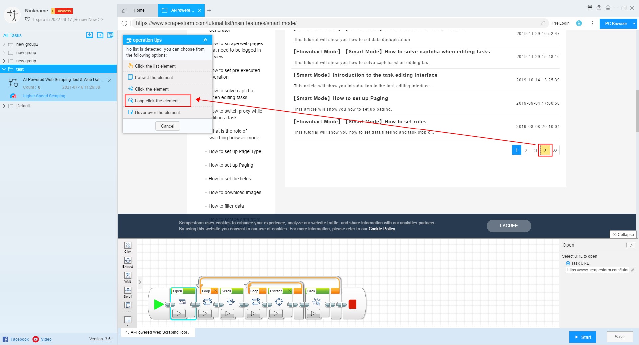Open the gift icon in the title bar
The image size is (639, 345).
(x=590, y=8)
